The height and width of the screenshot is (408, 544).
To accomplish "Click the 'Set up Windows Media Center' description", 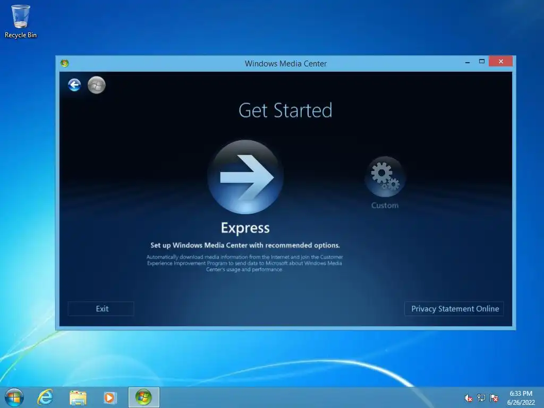I will tap(245, 245).
